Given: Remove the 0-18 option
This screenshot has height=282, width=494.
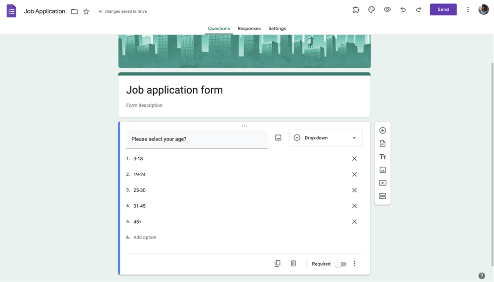Looking at the screenshot, I should 354,159.
